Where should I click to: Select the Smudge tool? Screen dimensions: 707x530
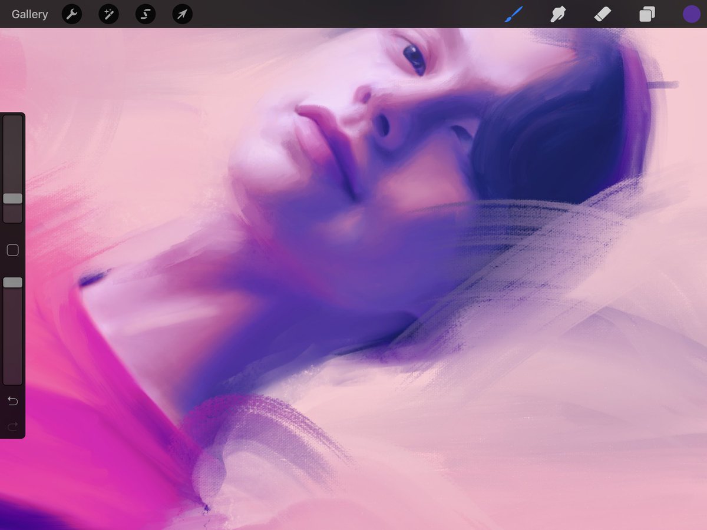558,14
